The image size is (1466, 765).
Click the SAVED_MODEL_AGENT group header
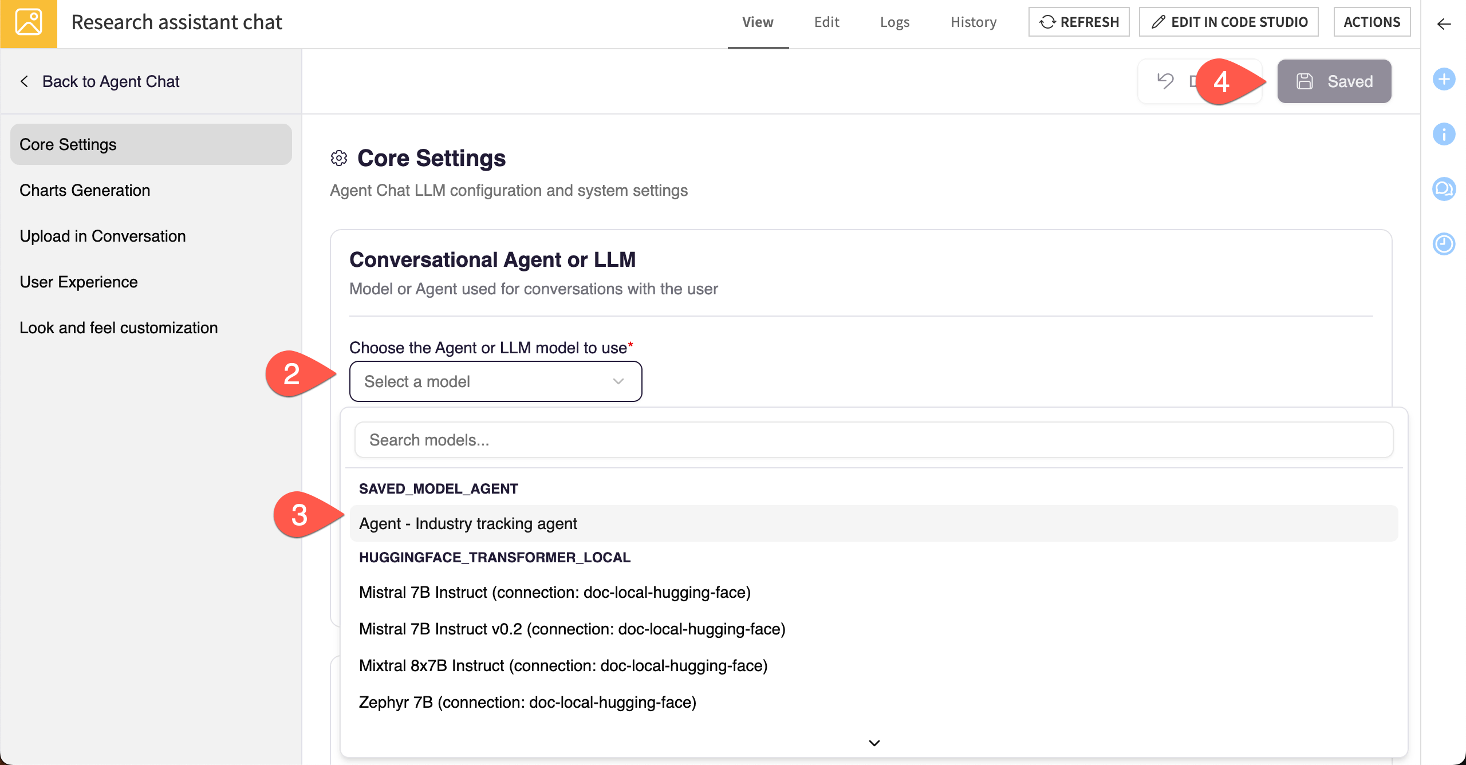click(439, 488)
